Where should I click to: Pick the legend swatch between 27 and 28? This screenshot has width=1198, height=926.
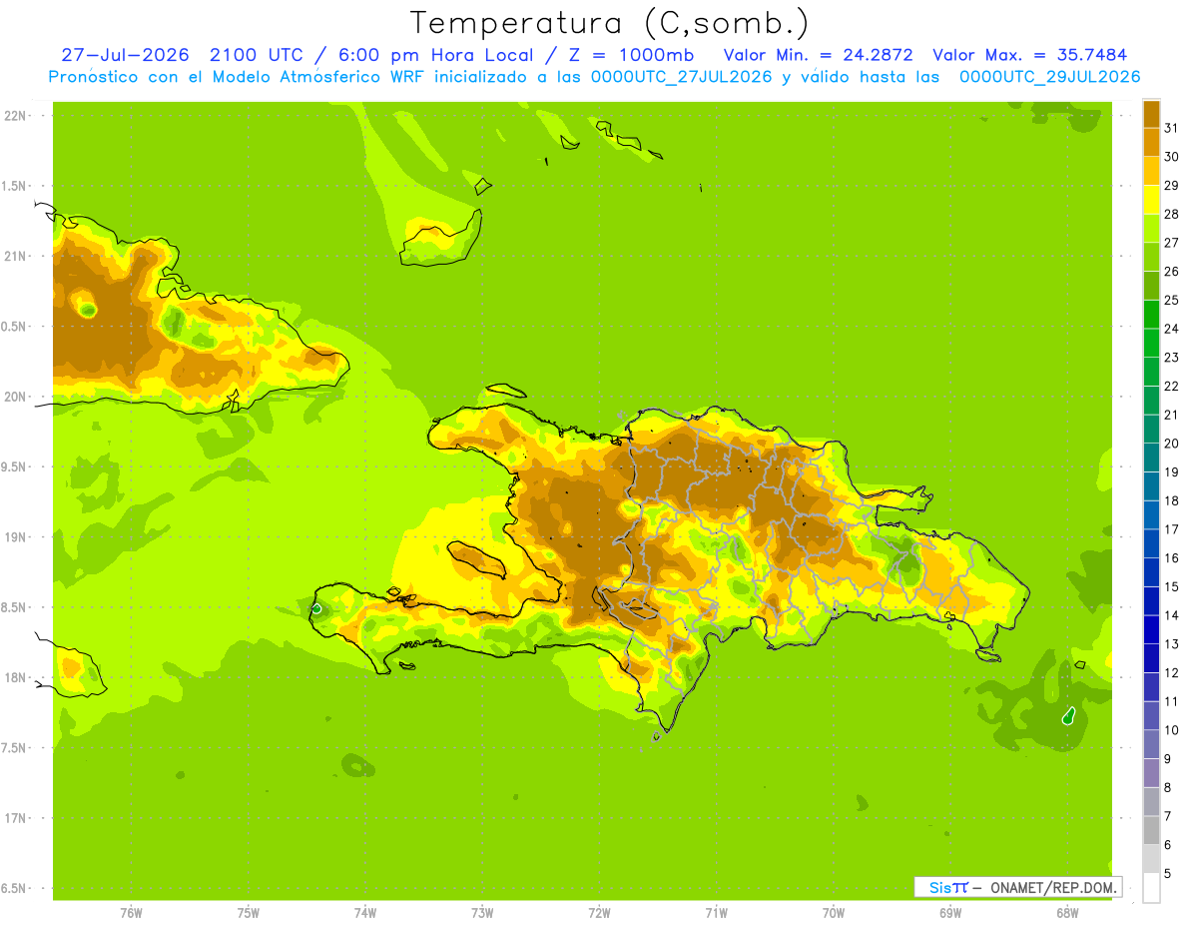click(x=1151, y=228)
